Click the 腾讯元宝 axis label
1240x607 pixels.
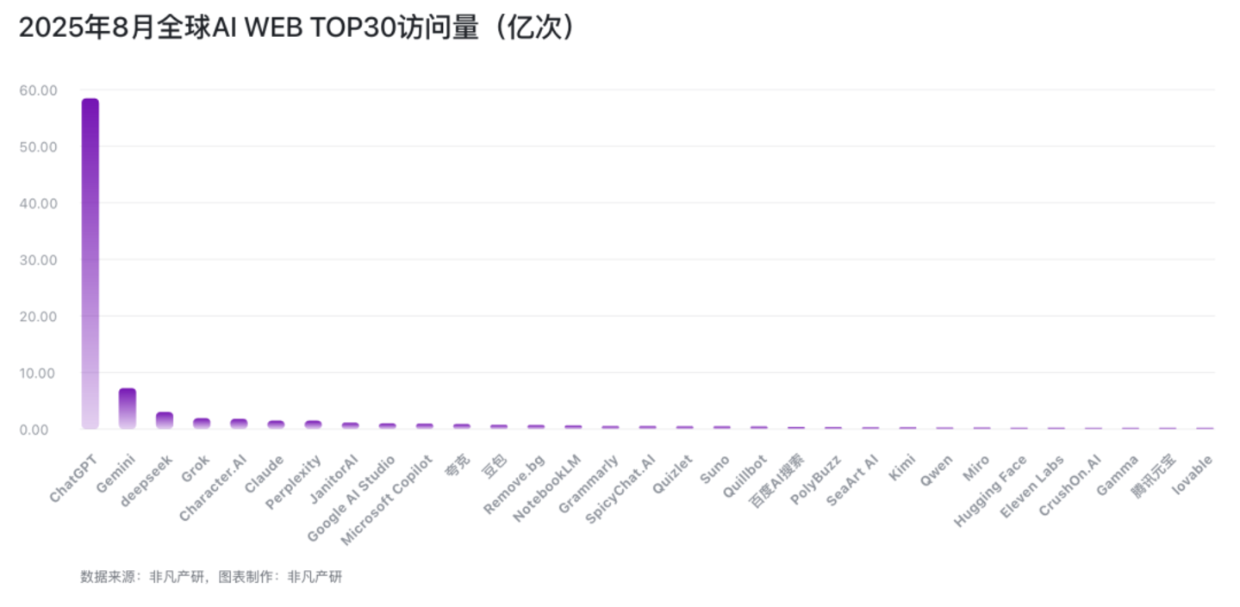(1154, 474)
